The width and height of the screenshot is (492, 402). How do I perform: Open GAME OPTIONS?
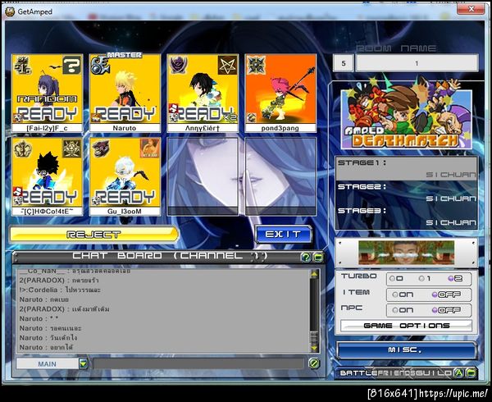(407, 326)
